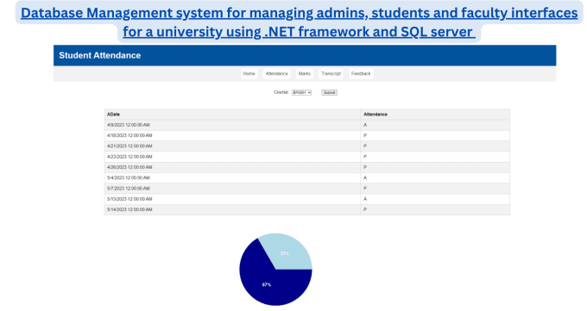The image size is (587, 311).
Task: Select the 5/14/2023 last row date
Action: [x=129, y=209]
